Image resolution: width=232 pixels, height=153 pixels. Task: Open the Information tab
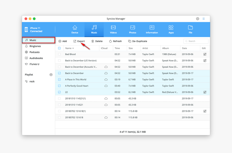pos(152,30)
